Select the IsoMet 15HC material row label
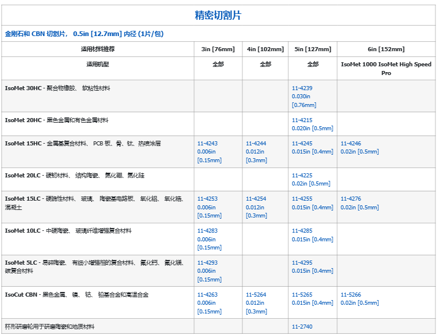The width and height of the screenshot is (439, 335). pos(83,144)
